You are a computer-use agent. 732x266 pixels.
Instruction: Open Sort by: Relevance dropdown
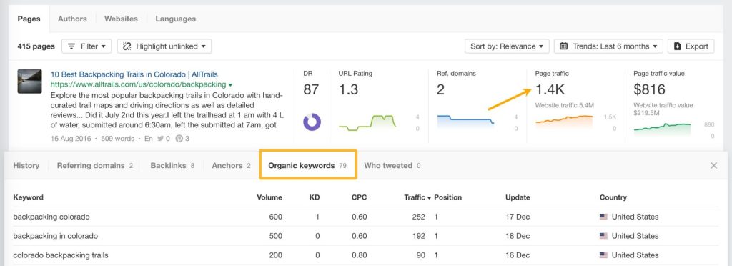(x=507, y=46)
